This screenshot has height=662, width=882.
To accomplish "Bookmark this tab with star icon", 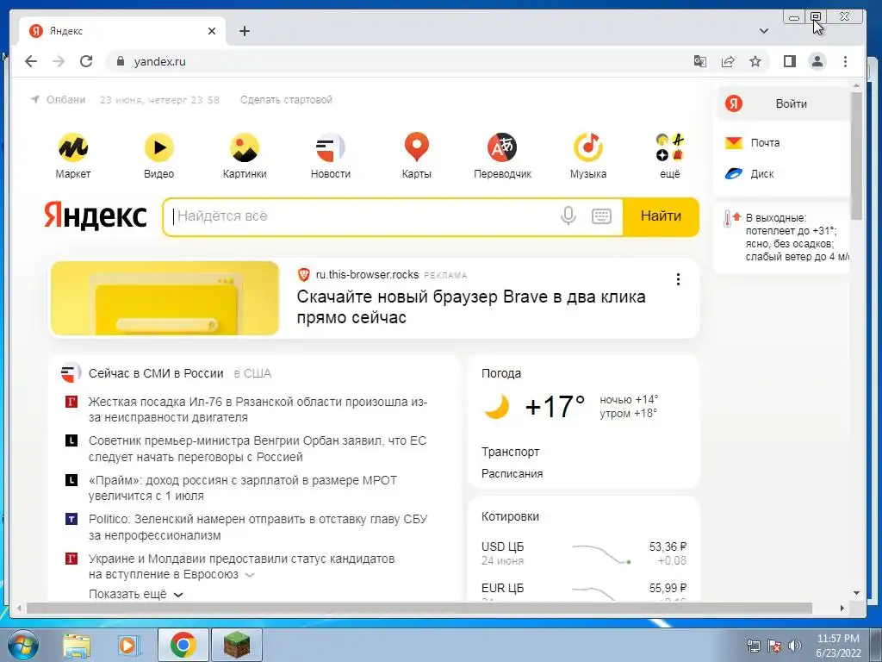I will click(x=755, y=61).
